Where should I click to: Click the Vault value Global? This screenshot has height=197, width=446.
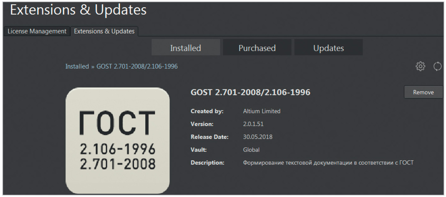pos(251,150)
